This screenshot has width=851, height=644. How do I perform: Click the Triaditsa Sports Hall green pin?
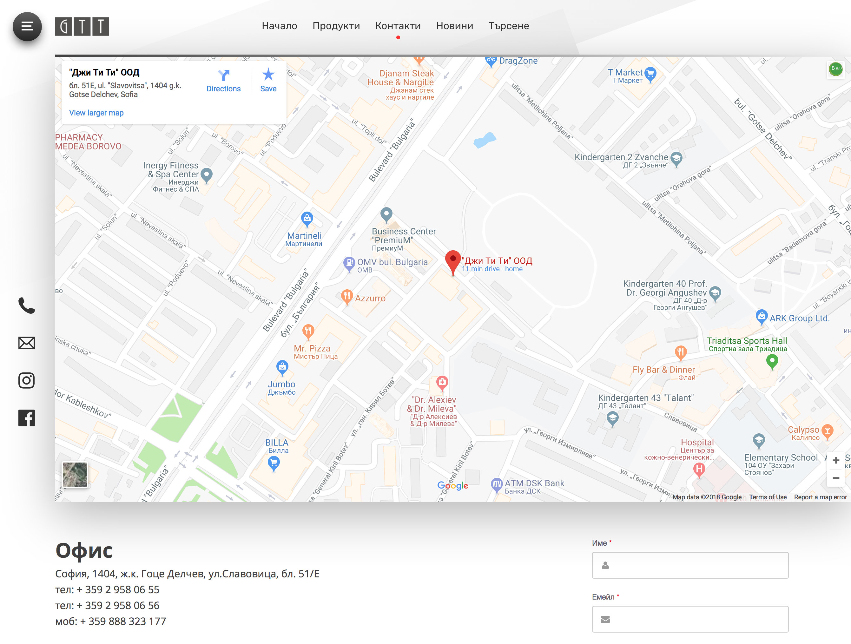point(772,362)
